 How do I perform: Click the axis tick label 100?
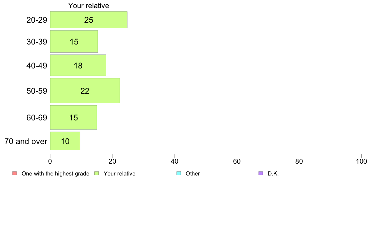tap(361, 161)
